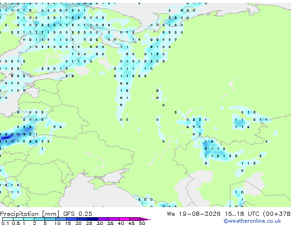Click the '0.1' legend scale label

(5, 223)
